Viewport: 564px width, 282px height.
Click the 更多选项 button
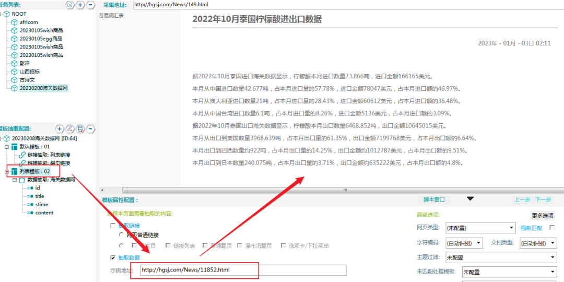click(543, 216)
